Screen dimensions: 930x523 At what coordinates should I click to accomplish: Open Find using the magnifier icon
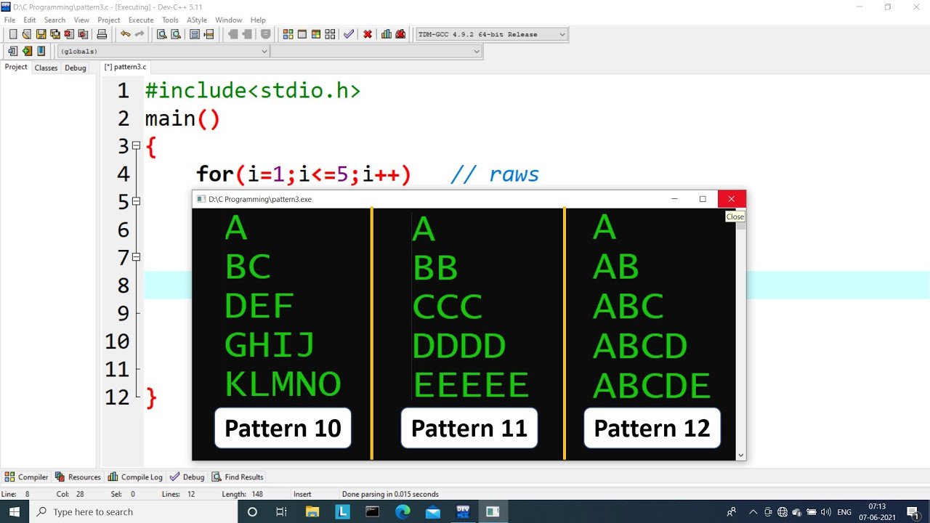[x=162, y=34]
